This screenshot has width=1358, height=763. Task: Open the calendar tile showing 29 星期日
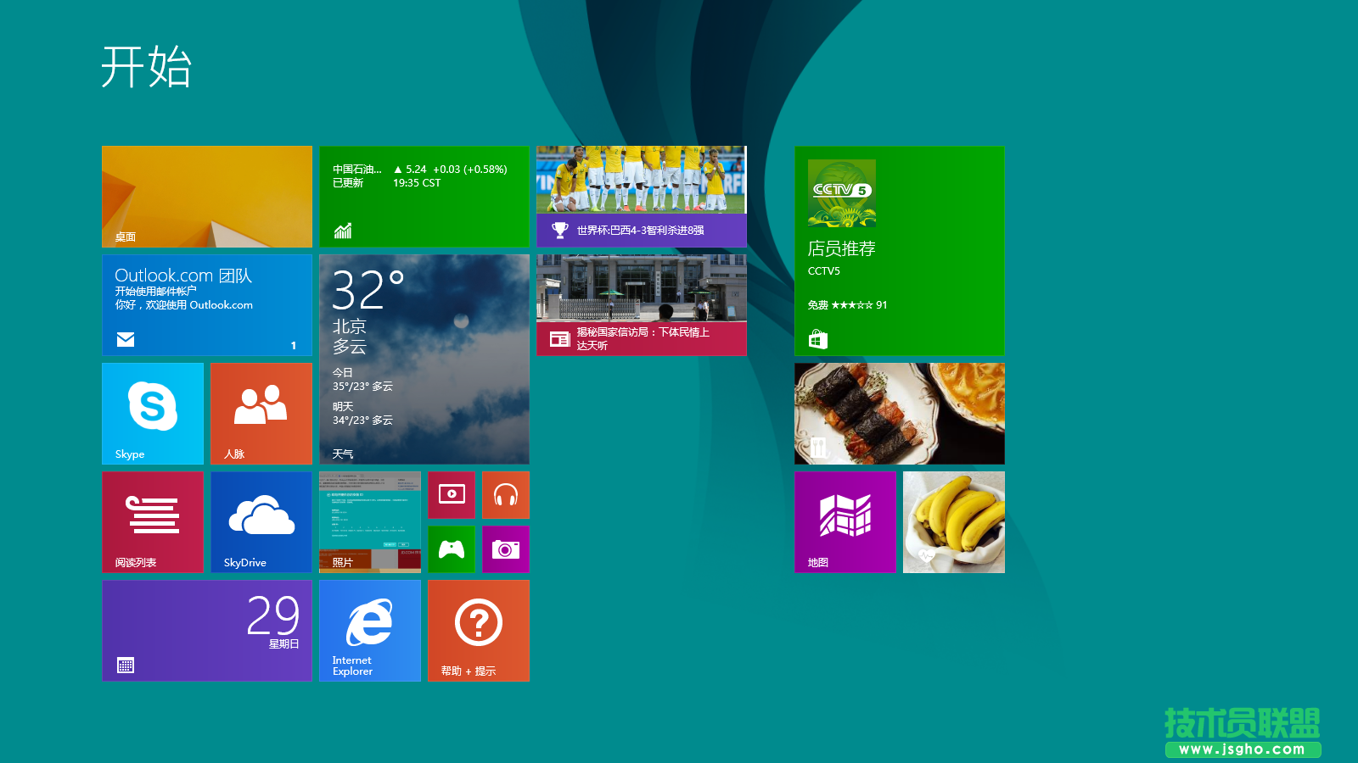coord(207,631)
